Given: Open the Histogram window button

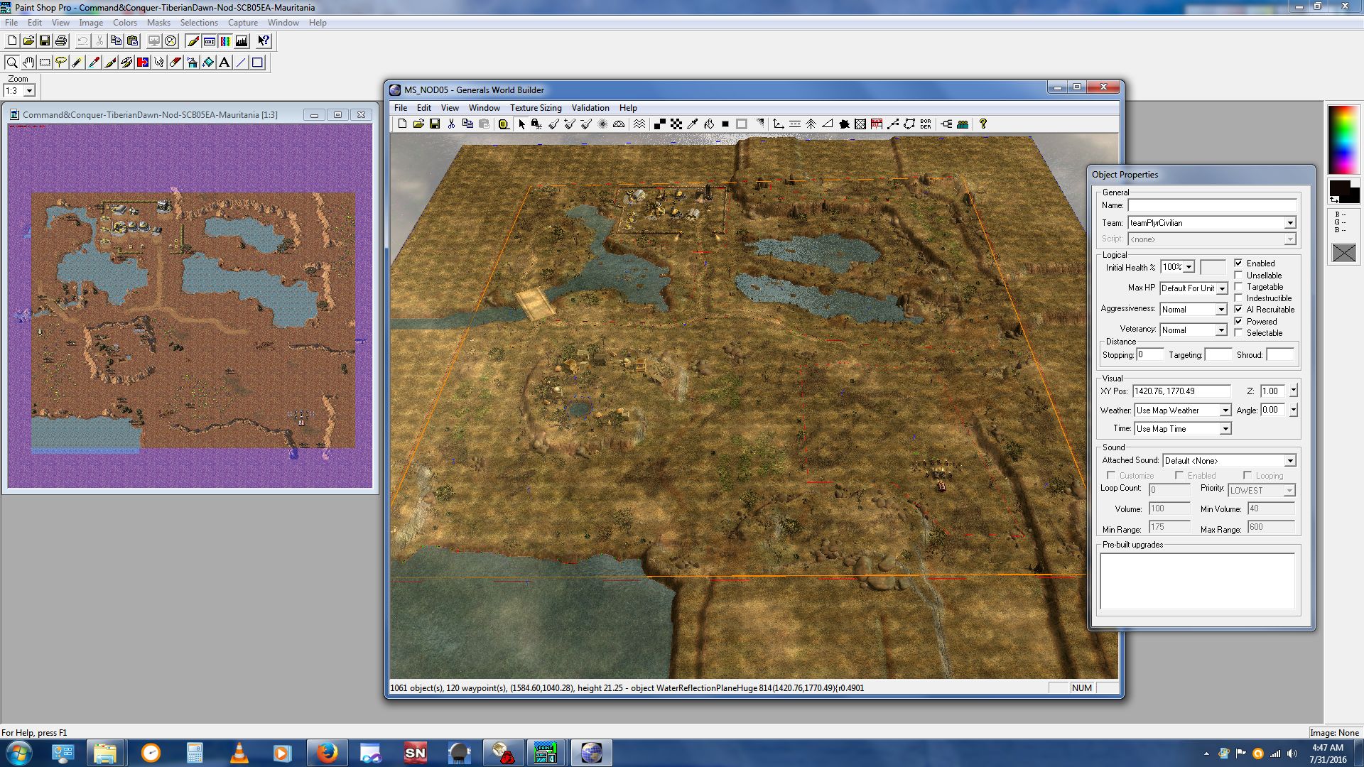Looking at the screenshot, I should 242,41.
